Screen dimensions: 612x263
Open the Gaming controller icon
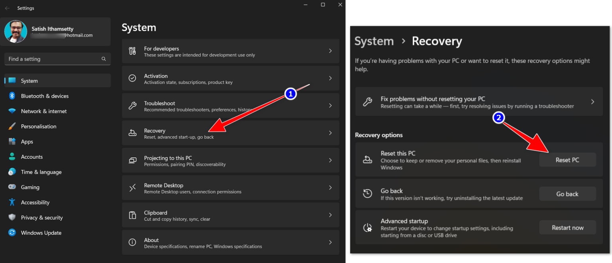coord(12,187)
